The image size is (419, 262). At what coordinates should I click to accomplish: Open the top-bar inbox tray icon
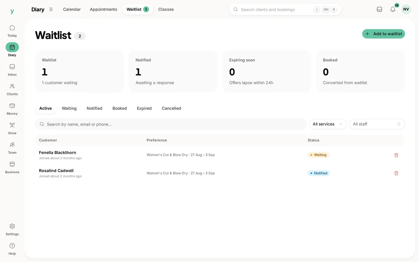click(x=379, y=9)
